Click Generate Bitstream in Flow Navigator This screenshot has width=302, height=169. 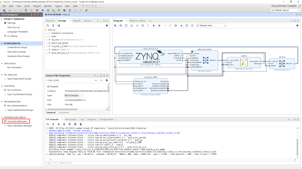click(17, 121)
